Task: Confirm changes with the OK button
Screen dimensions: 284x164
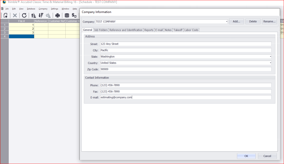Action: 246,156
